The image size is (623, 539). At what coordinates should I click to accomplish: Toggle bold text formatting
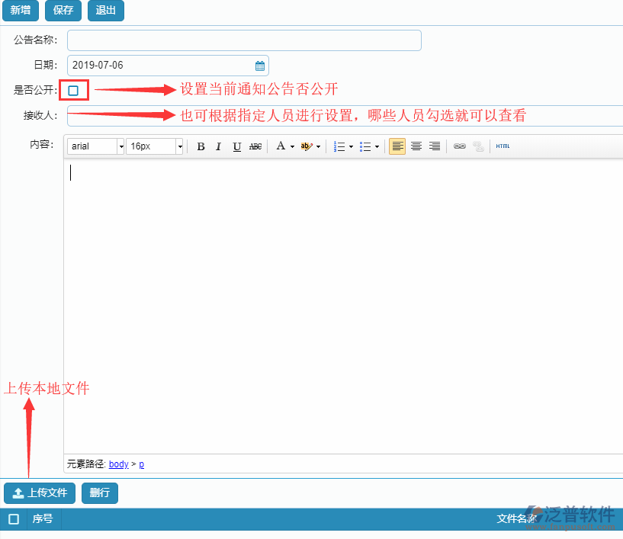point(201,146)
